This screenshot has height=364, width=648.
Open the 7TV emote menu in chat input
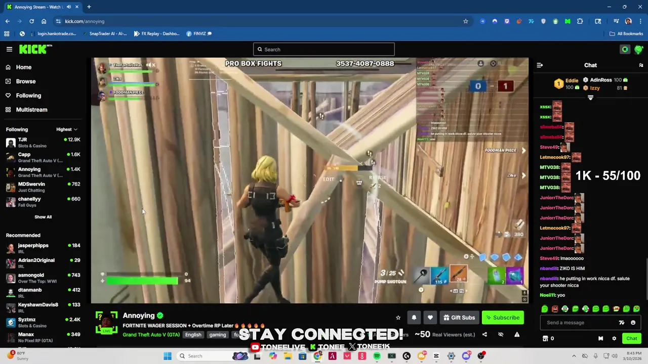622,323
